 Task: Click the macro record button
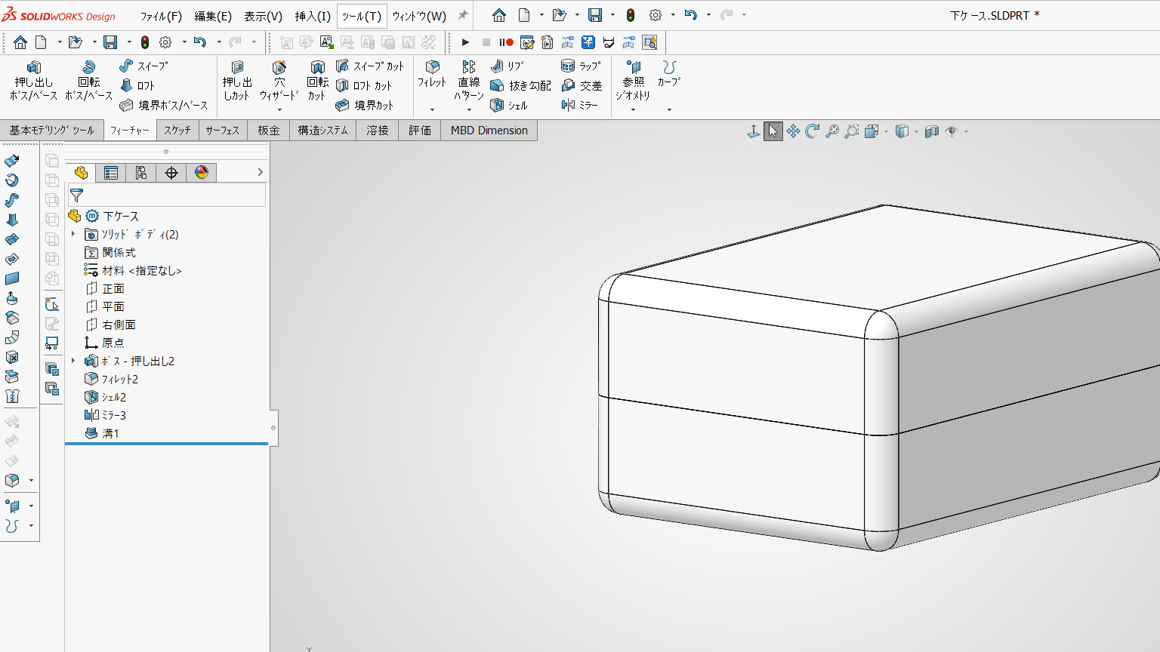pos(506,42)
